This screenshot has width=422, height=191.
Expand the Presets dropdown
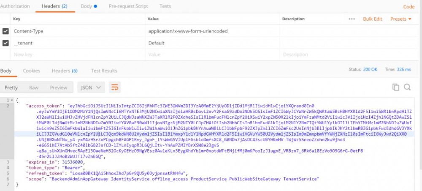pyautogui.click(x=401, y=19)
